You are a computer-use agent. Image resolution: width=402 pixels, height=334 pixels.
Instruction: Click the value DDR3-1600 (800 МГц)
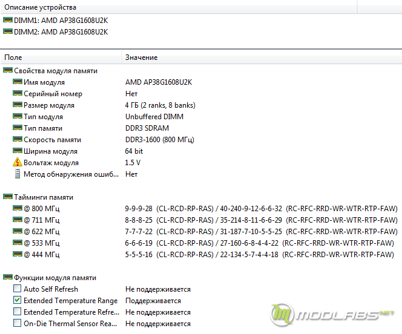(159, 140)
